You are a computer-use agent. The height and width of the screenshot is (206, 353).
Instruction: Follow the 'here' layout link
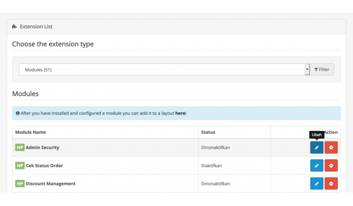click(x=180, y=113)
